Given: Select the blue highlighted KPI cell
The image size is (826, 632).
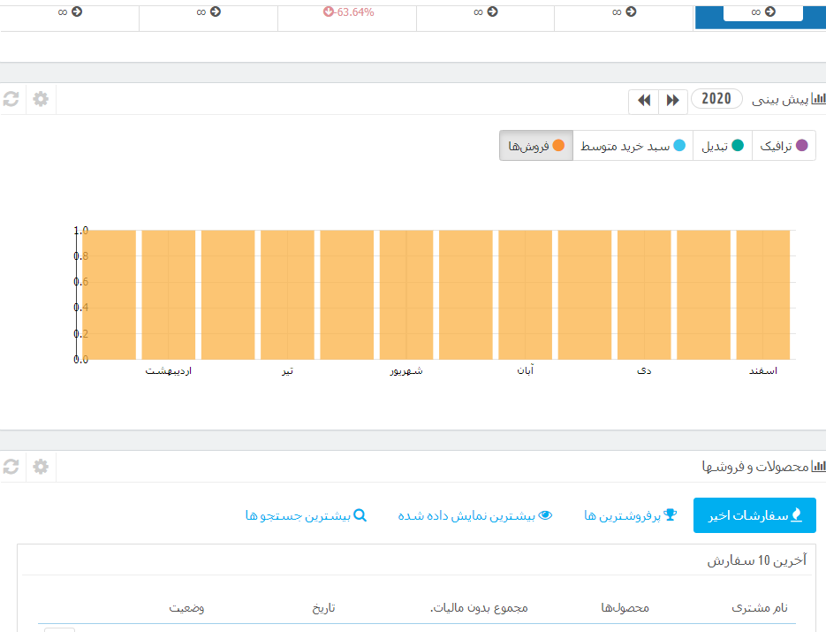Looking at the screenshot, I should point(760,18).
